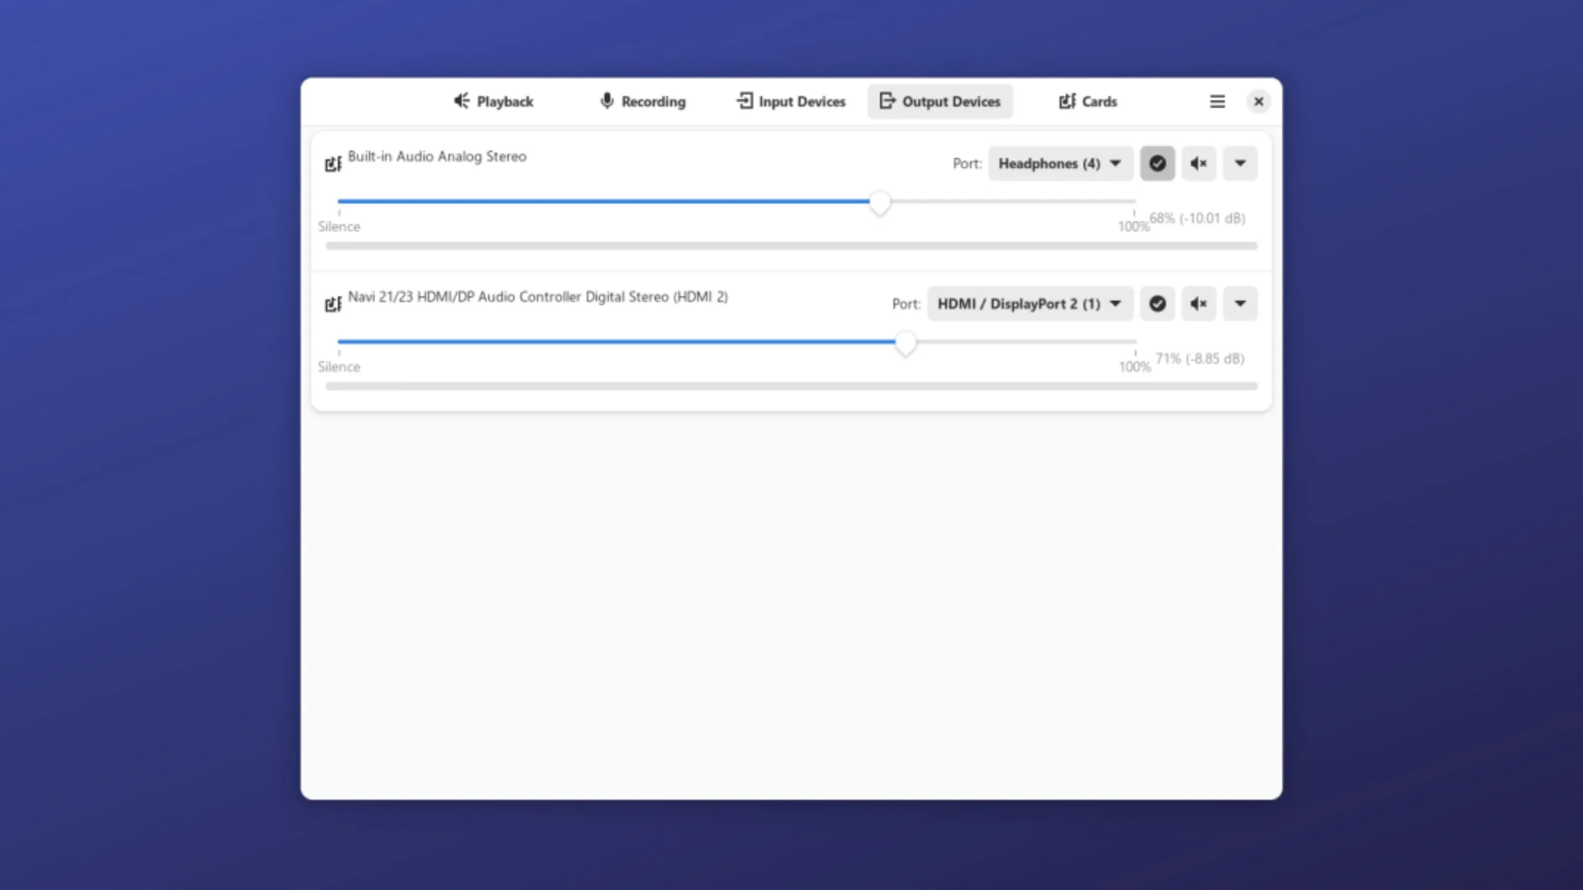1583x890 pixels.
Task: Switch to the Playback tab
Action: [x=493, y=101]
